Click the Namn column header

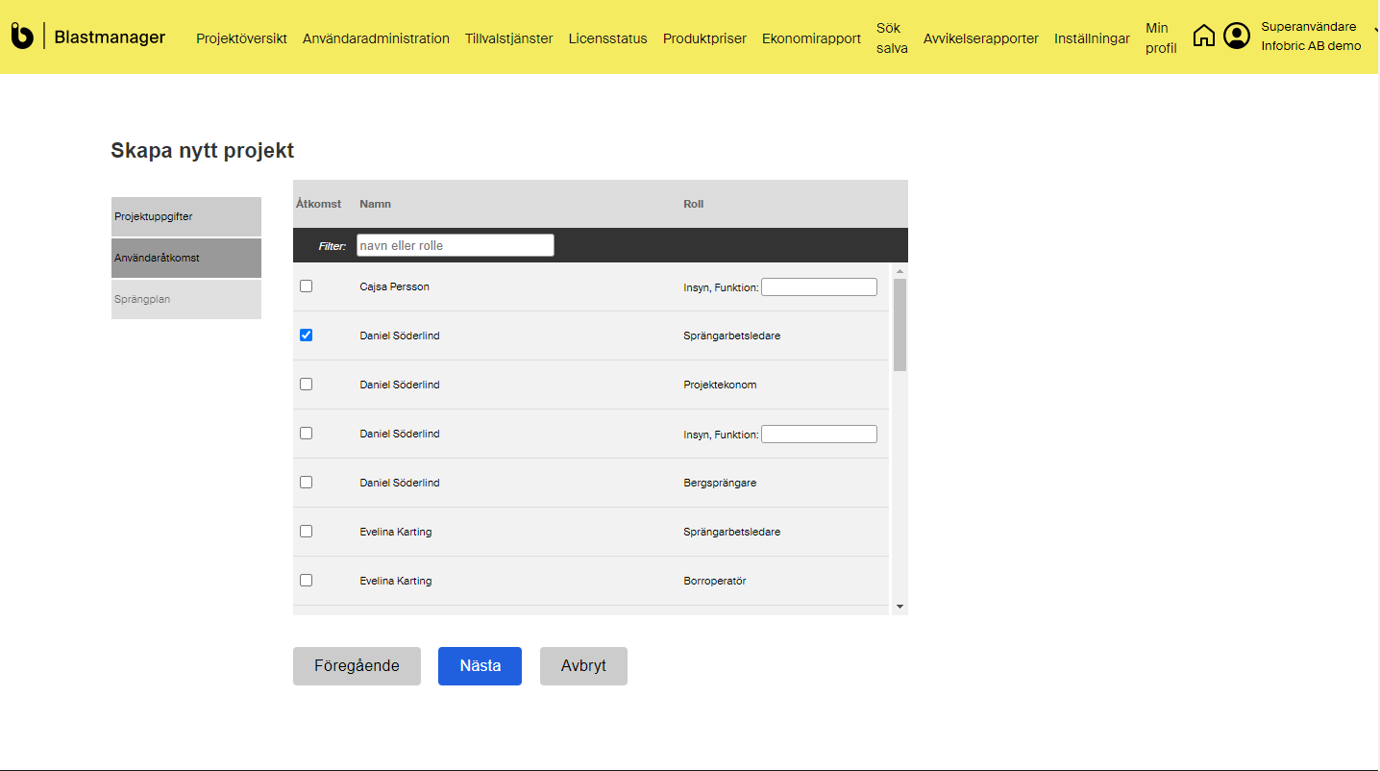pyautogui.click(x=375, y=204)
